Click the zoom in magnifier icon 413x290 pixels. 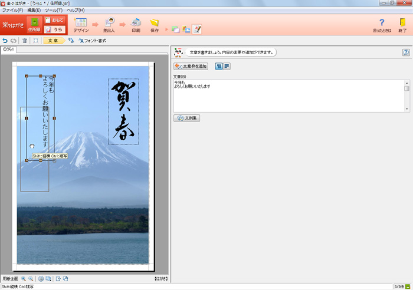point(24,279)
